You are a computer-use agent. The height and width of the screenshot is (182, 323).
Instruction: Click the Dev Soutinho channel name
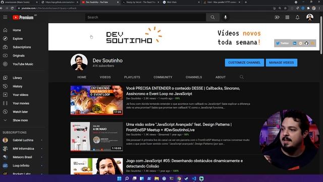point(107,61)
